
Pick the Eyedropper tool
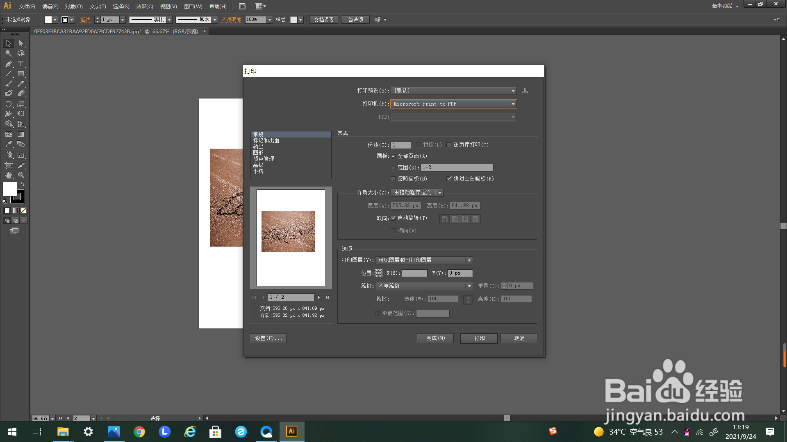tap(9, 144)
